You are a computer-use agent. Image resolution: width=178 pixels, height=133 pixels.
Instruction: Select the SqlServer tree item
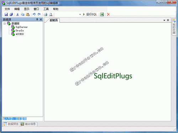click(22, 27)
